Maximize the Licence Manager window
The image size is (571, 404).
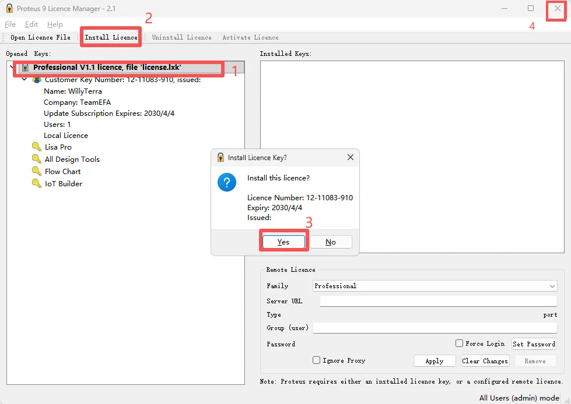531,8
